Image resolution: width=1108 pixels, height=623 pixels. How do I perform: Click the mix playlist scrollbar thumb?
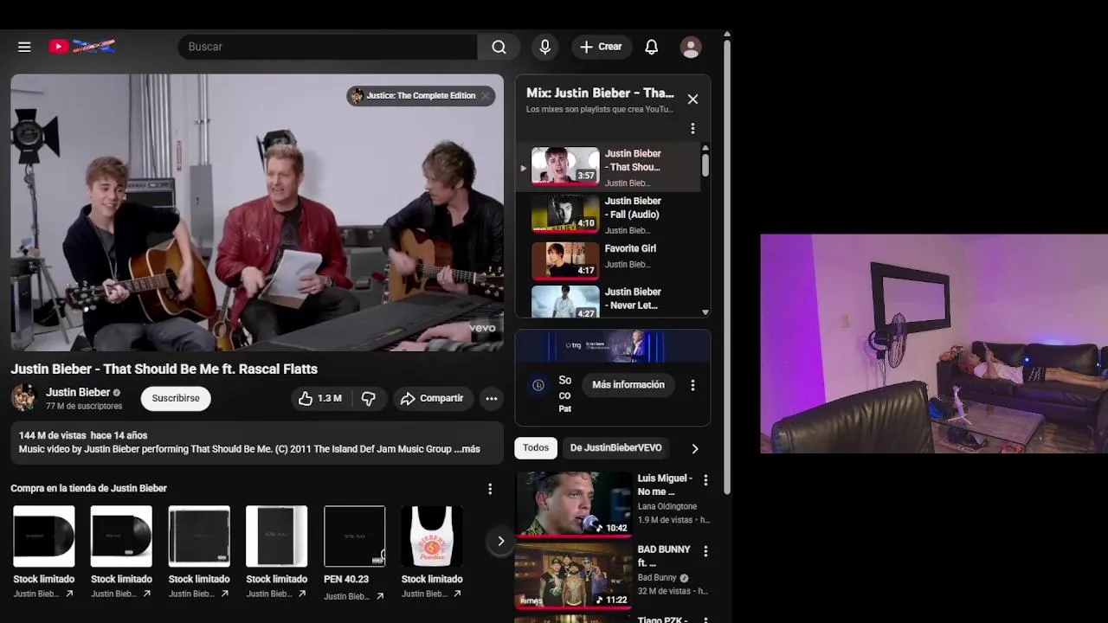tap(705, 165)
